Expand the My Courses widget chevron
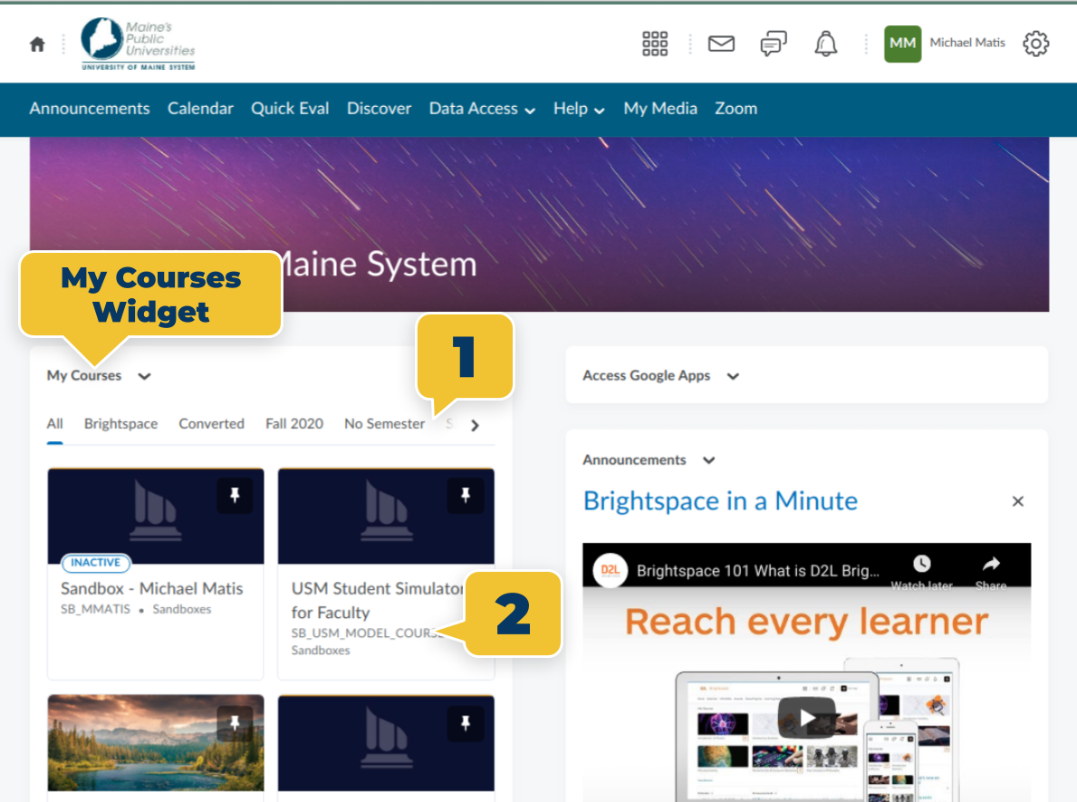Viewport: 1077px width, 802px height. coord(144,376)
